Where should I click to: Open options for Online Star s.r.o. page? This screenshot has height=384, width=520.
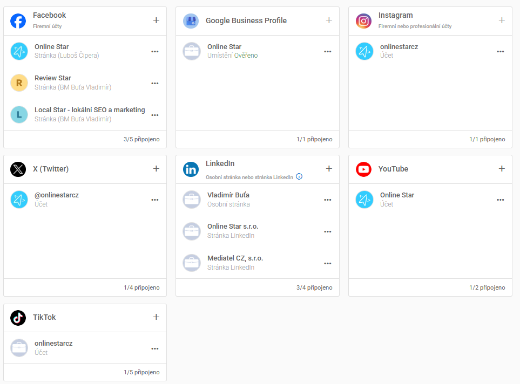click(328, 232)
